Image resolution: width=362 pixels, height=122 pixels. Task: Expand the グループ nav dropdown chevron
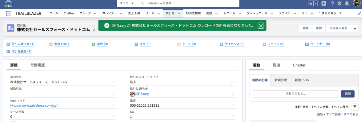click(95, 14)
